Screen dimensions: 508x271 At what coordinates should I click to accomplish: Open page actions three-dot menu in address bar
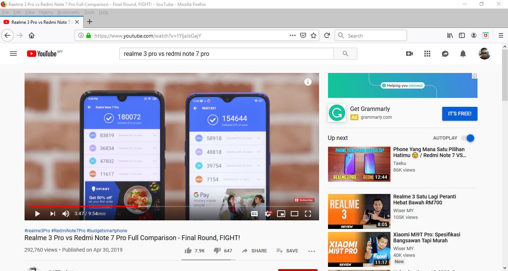(x=293, y=36)
